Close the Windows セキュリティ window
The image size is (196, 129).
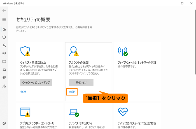point(191,3)
